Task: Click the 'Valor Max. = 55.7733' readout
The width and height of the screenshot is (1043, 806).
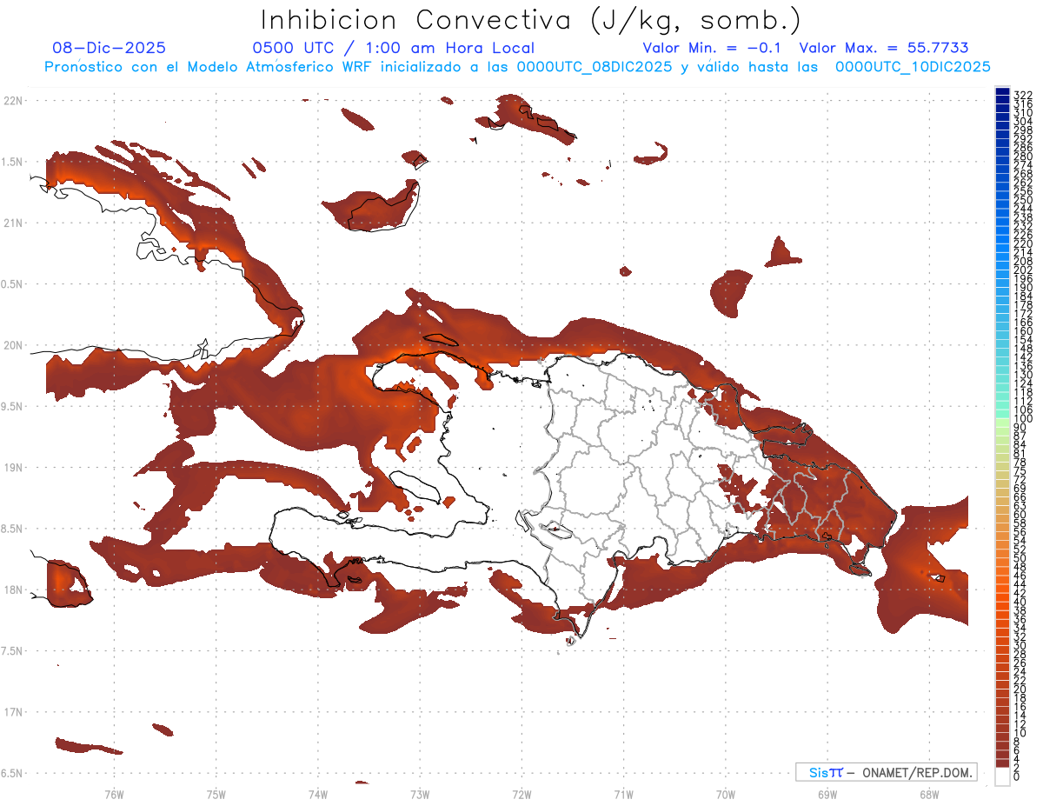Action: click(x=883, y=49)
